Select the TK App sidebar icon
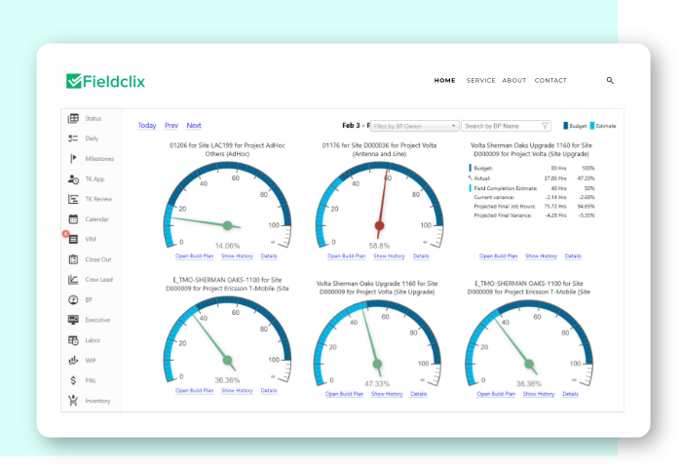This screenshot has width=682, height=469. pyautogui.click(x=73, y=179)
